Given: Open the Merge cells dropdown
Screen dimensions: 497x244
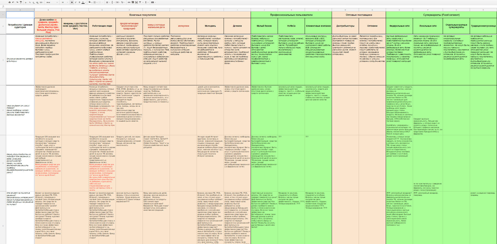Looking at the screenshot, I should pyautogui.click(x=101, y=2).
